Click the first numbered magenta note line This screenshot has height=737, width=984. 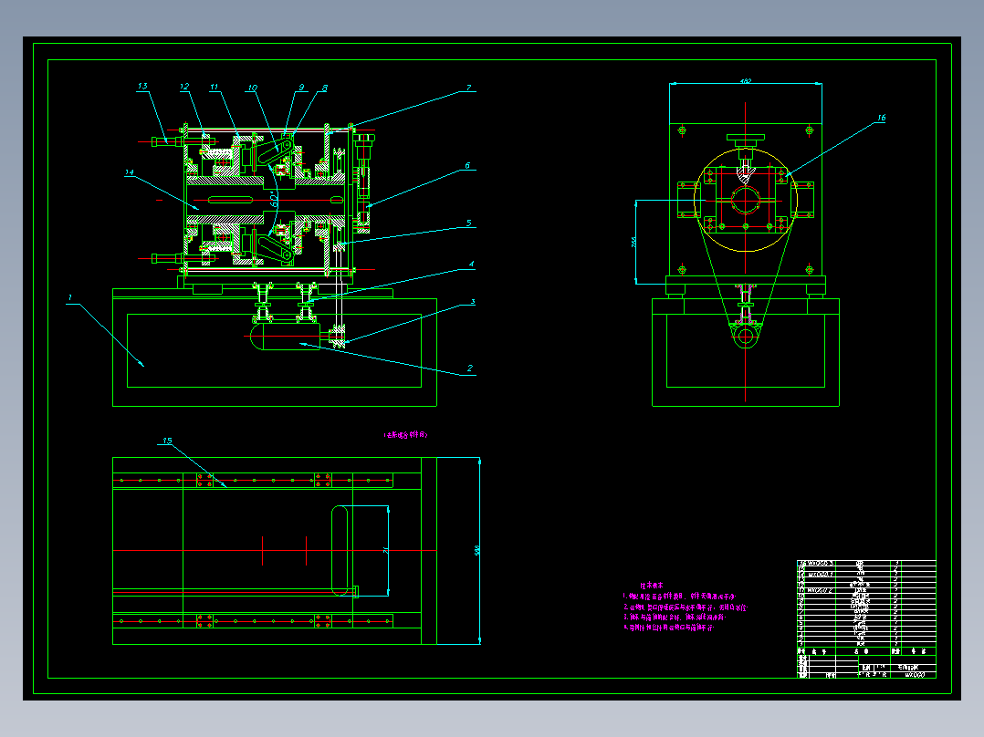tap(679, 597)
